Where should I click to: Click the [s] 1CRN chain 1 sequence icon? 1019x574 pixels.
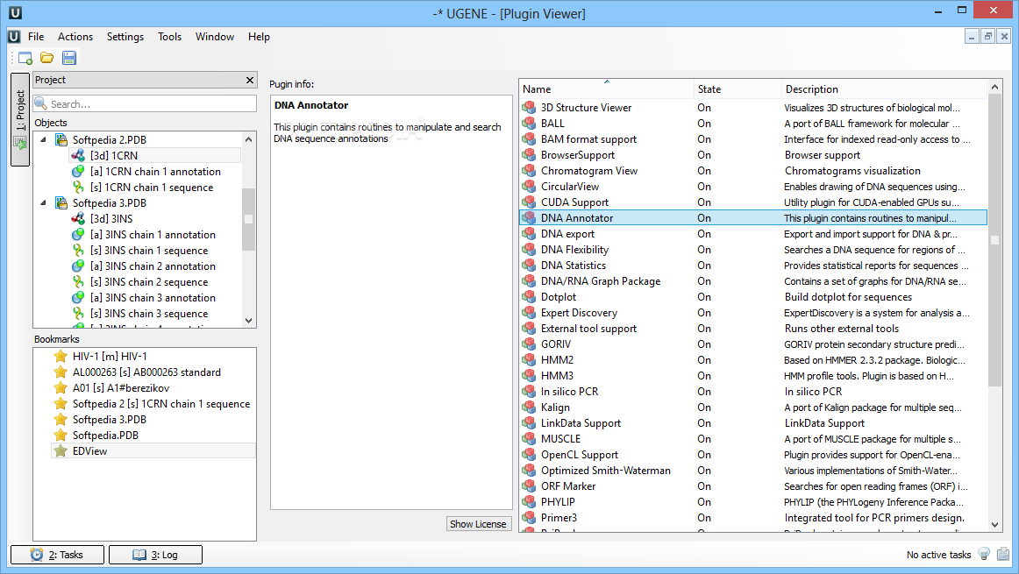click(x=78, y=187)
